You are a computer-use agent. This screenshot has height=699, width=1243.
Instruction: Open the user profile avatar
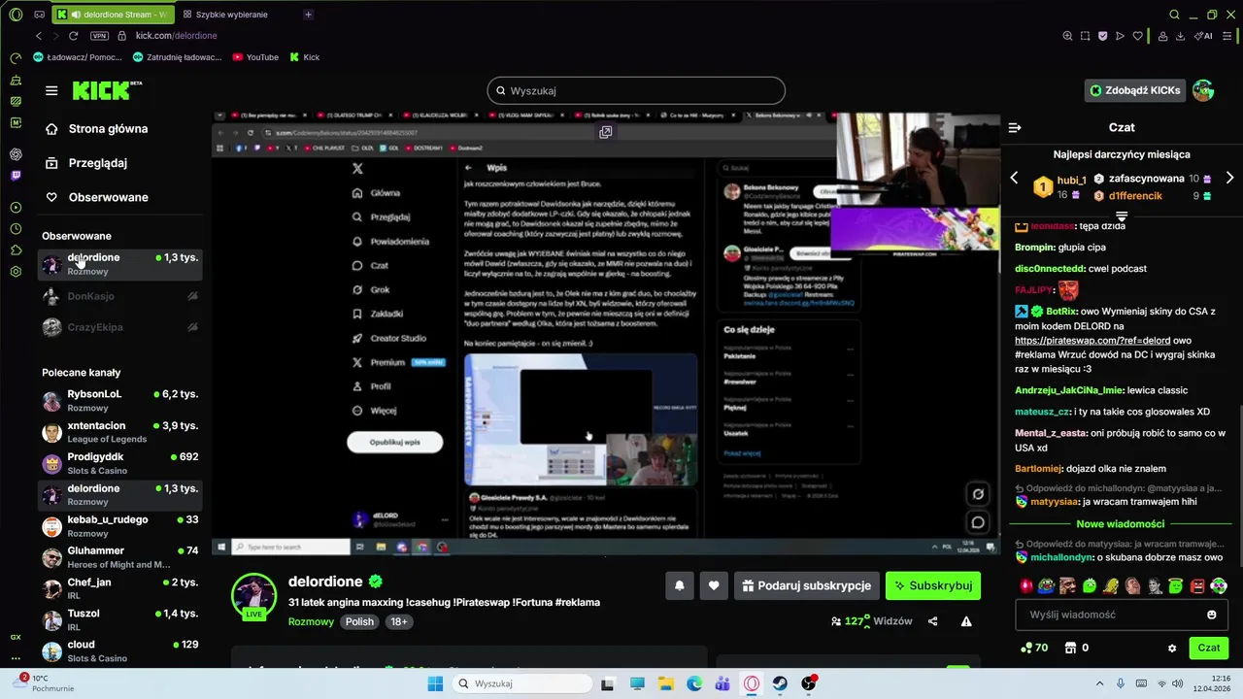click(1203, 90)
